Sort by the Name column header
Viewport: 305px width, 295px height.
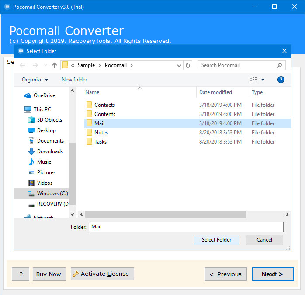[x=92, y=92]
